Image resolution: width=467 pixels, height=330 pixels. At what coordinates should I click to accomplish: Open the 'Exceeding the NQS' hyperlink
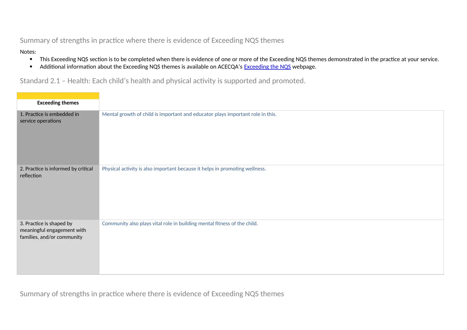coord(267,67)
